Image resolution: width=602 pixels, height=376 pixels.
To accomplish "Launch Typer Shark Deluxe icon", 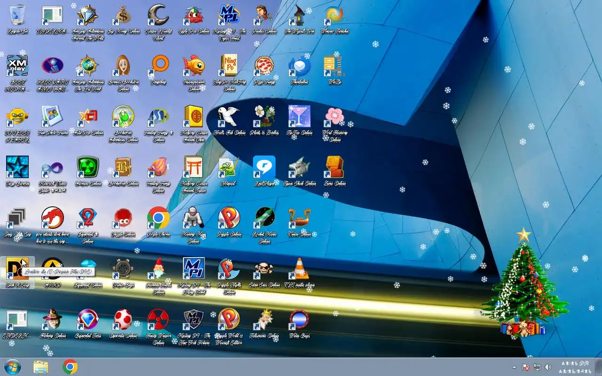I will [300, 167].
